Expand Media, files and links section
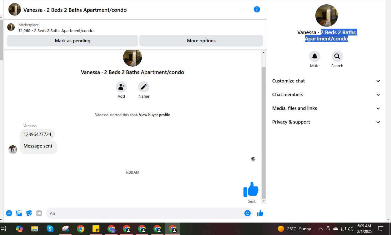391x235 pixels. (326, 108)
